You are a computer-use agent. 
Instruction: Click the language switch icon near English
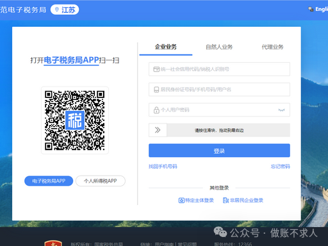[311, 9]
